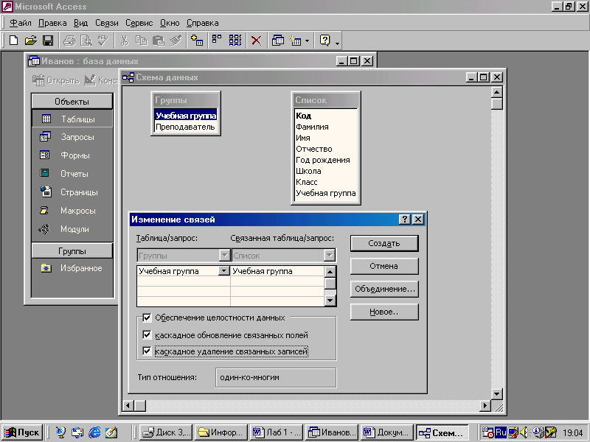Click scroll down arrow of the field grid
This screenshot has height=442, width=590.
[330, 301]
